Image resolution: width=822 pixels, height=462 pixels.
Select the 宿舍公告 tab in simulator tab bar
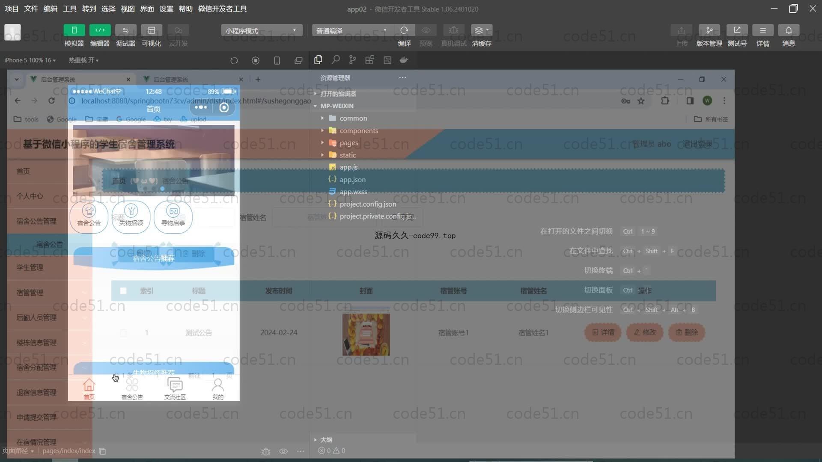132,388
